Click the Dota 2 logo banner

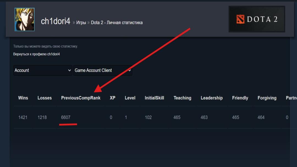[257, 19]
